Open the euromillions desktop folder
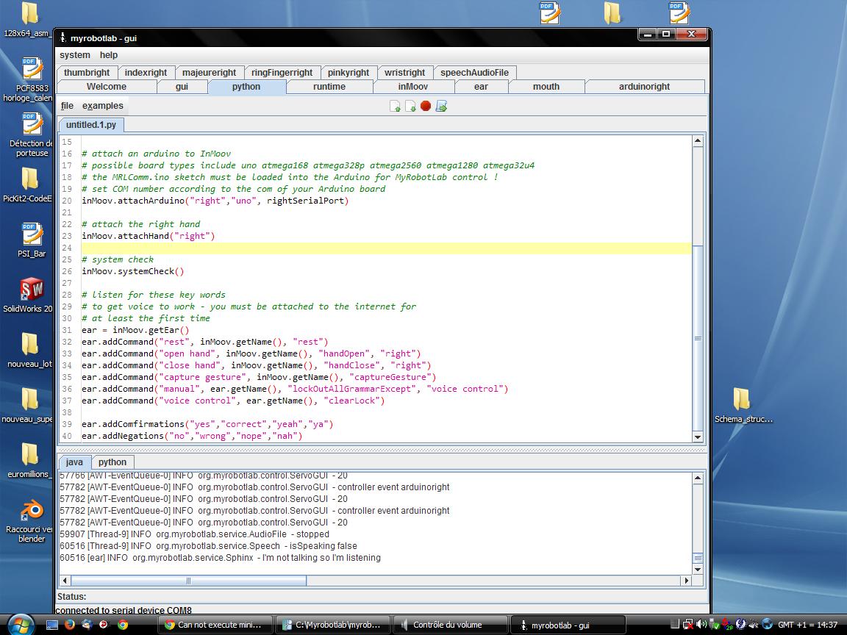847x635 pixels. point(29,461)
